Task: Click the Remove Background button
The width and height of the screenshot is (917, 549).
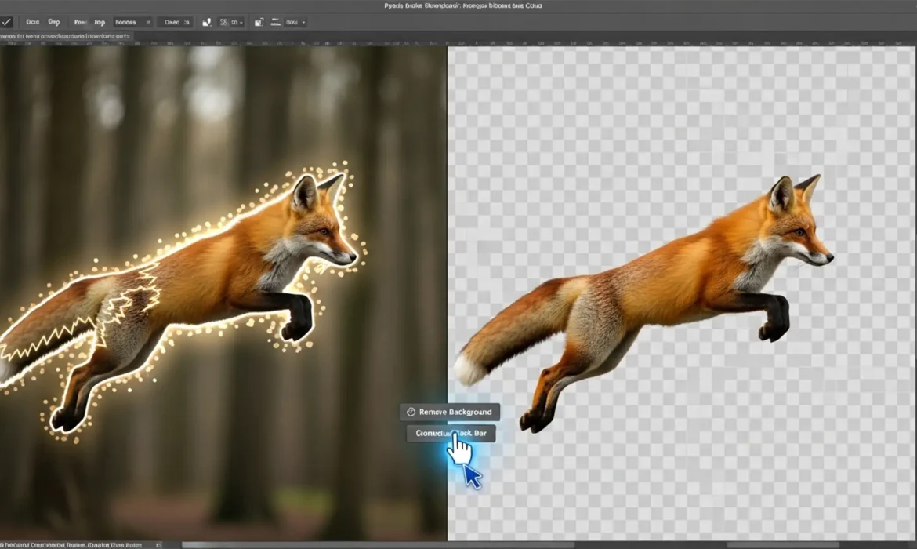Action: pos(449,411)
